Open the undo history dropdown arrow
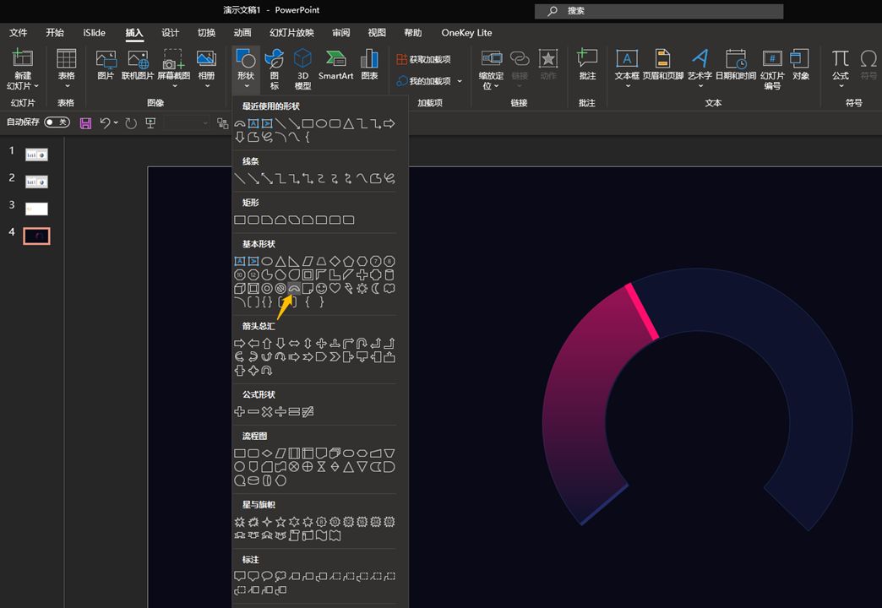This screenshot has width=882, height=608. tap(117, 123)
